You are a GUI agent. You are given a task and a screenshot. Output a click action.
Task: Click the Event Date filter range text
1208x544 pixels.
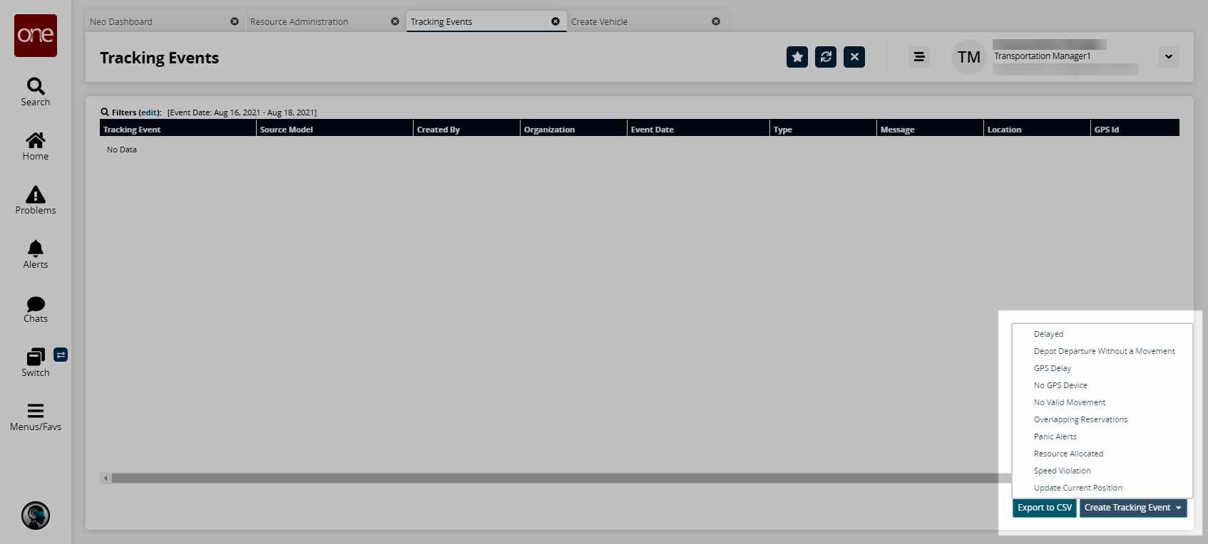tap(242, 113)
